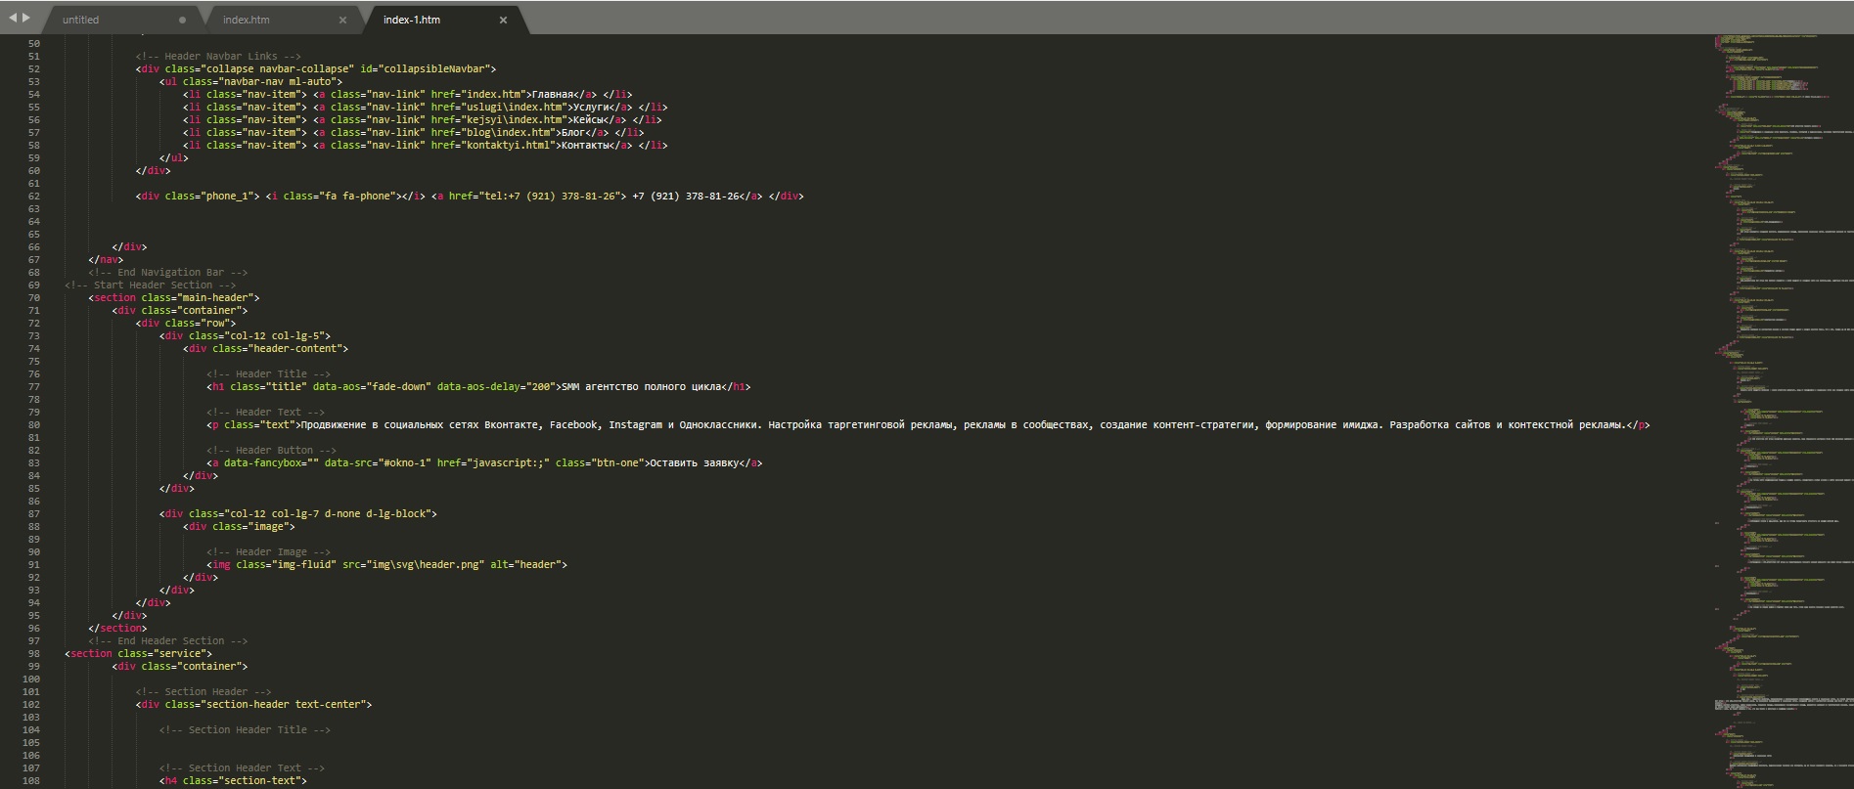This screenshot has width=1854, height=789.
Task: Click the minimap code overview
Action: [1783, 411]
